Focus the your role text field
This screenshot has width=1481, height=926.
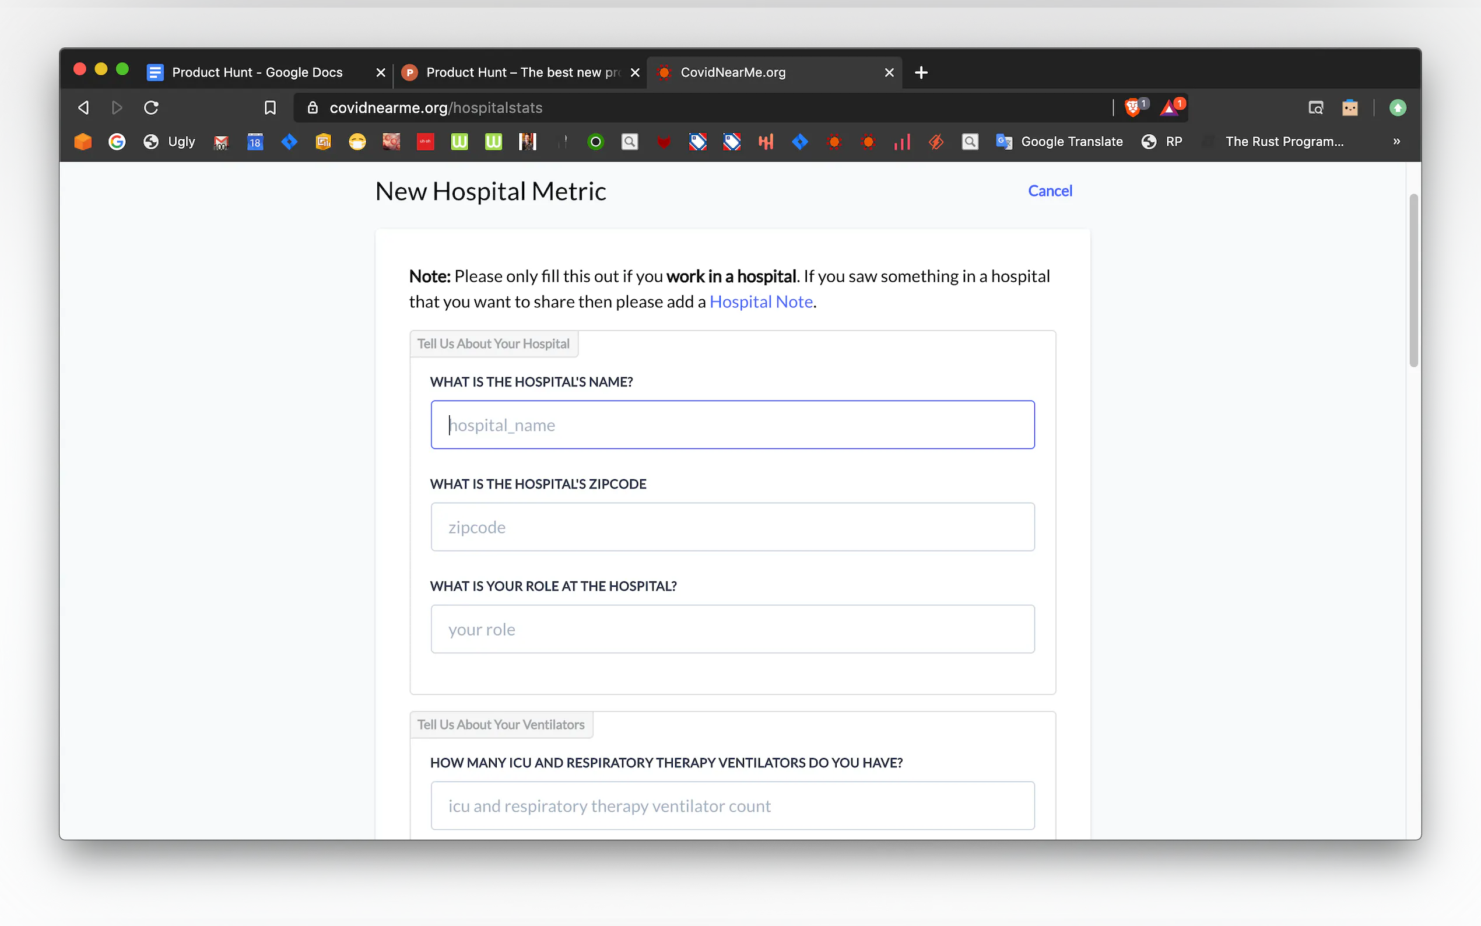[732, 629]
